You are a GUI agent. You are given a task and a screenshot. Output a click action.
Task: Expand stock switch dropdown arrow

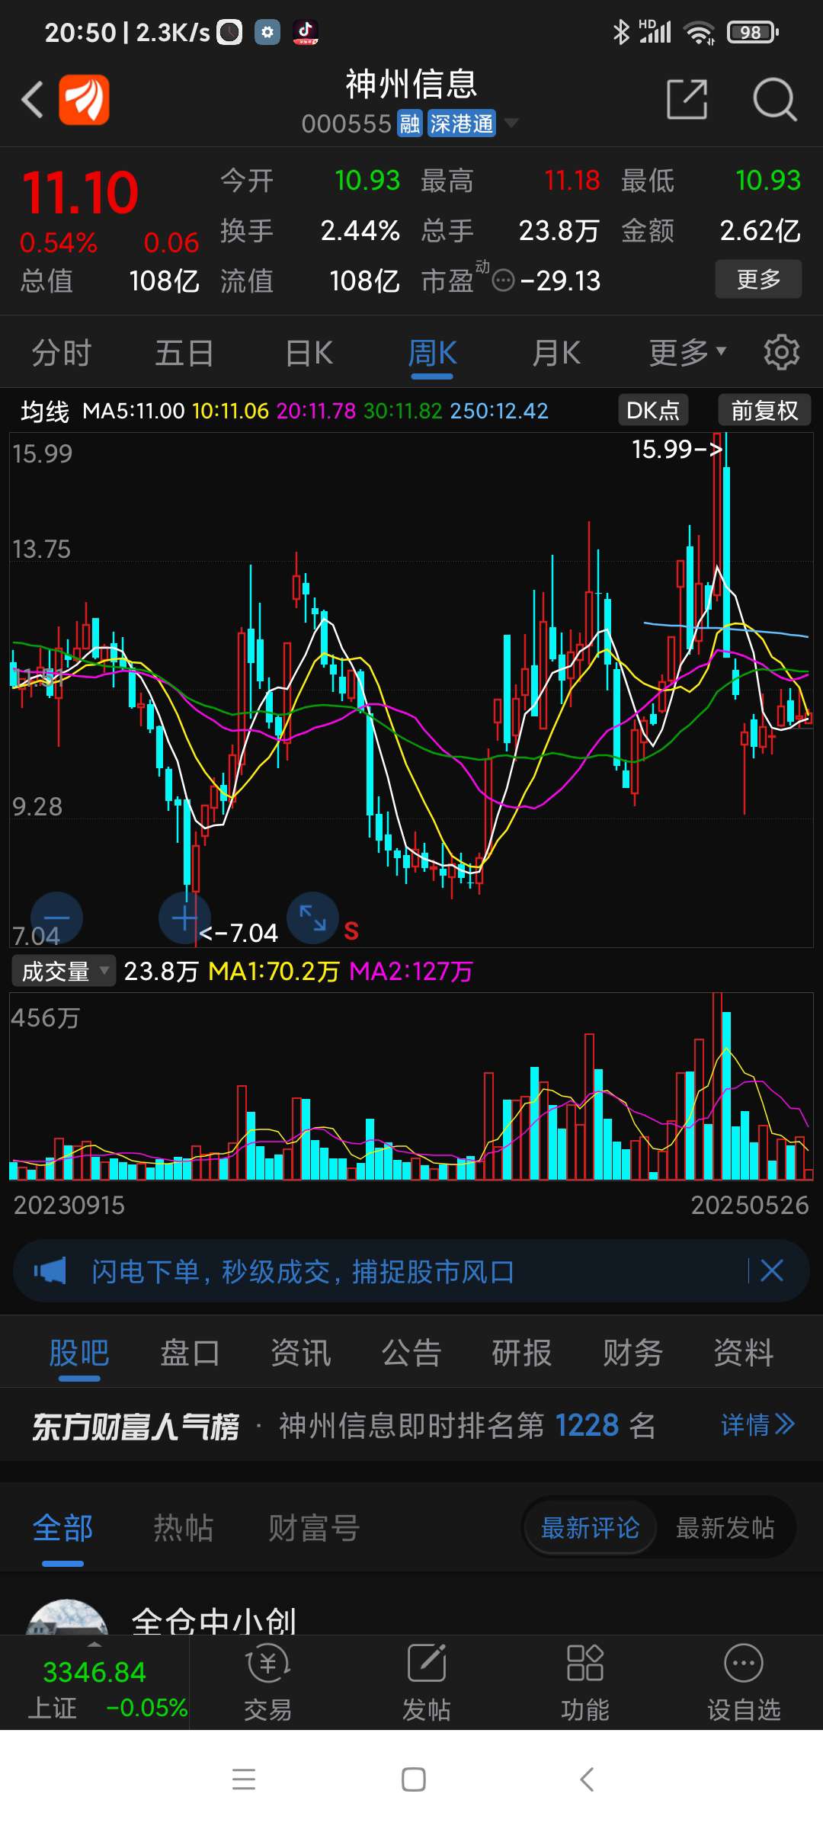tap(511, 122)
